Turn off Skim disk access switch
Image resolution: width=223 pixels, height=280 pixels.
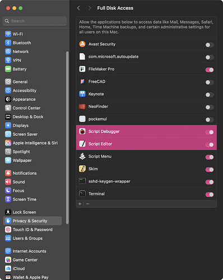pos(210,170)
